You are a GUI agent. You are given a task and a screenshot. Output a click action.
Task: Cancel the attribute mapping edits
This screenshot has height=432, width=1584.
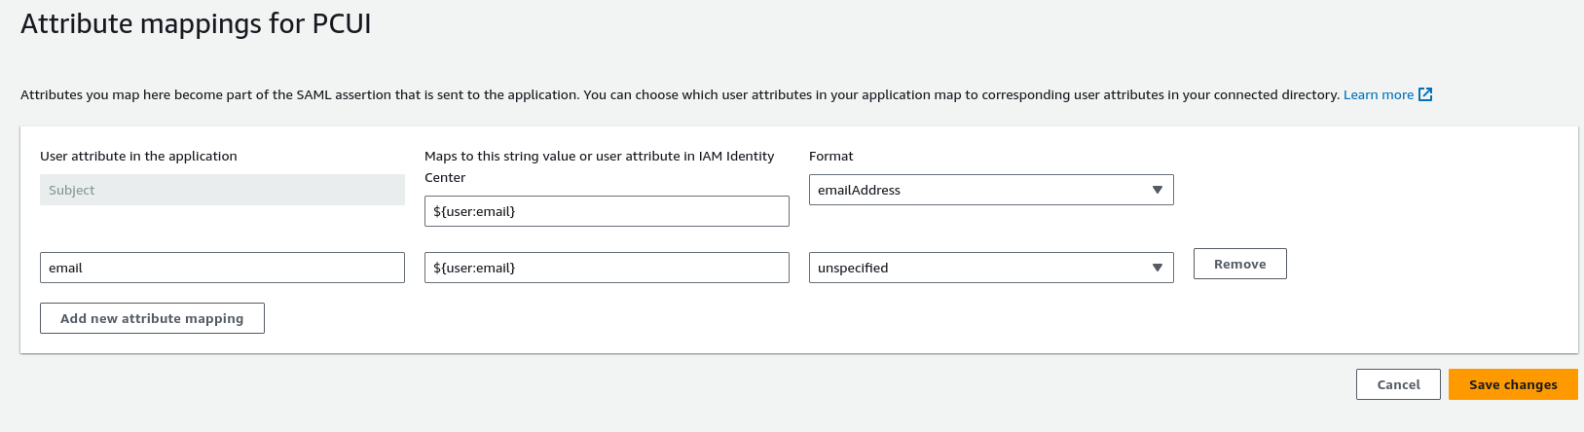1398,384
